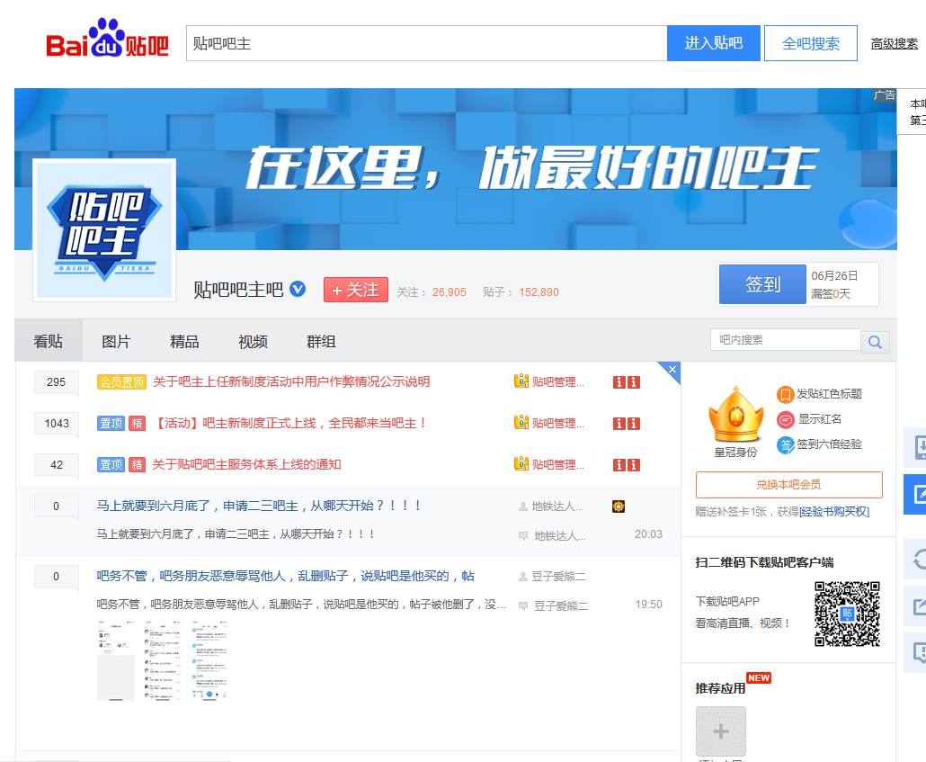Open first screenshot thumbnail in 吧务不管 post
The width and height of the screenshot is (926, 762).
click(x=116, y=659)
